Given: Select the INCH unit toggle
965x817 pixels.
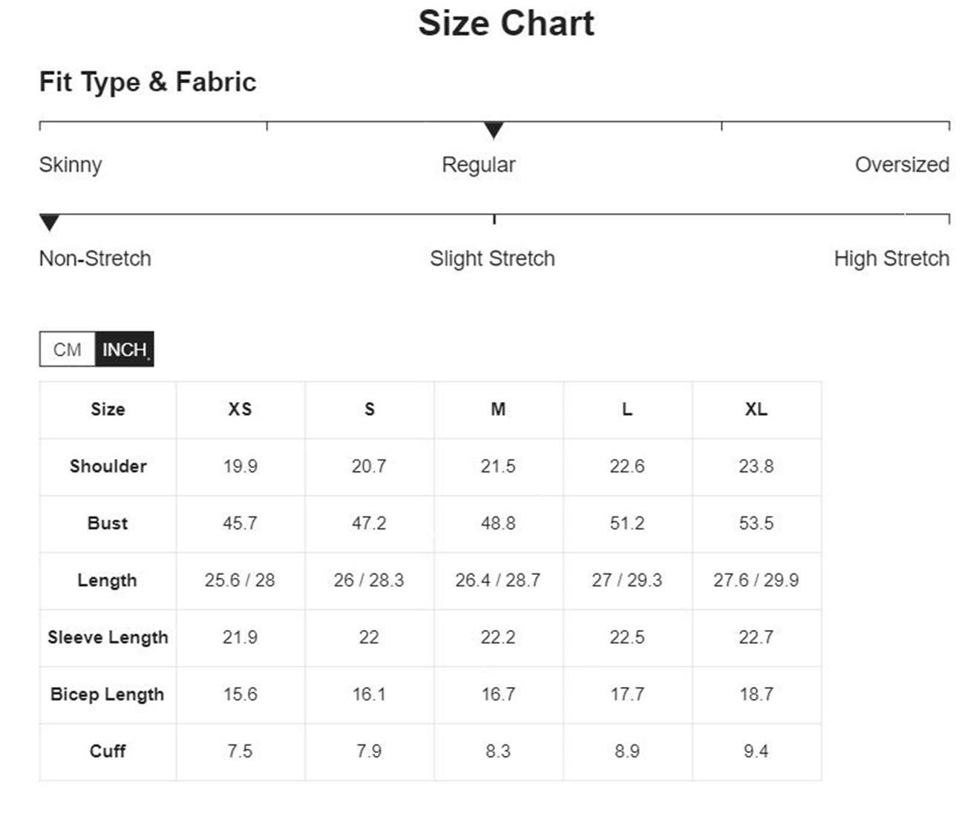Looking at the screenshot, I should (125, 350).
